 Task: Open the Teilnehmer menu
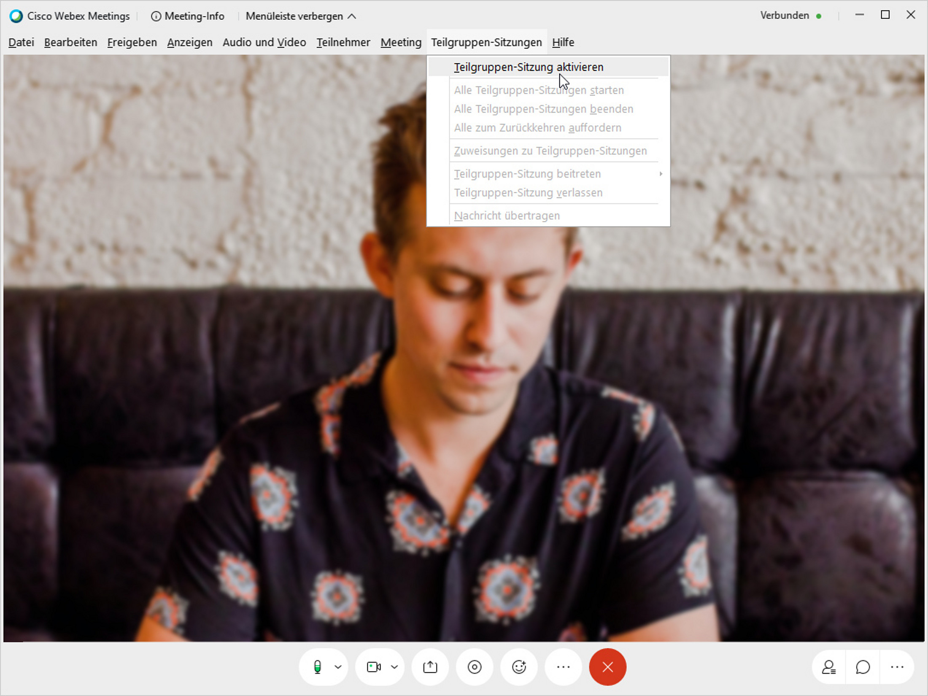click(x=343, y=43)
